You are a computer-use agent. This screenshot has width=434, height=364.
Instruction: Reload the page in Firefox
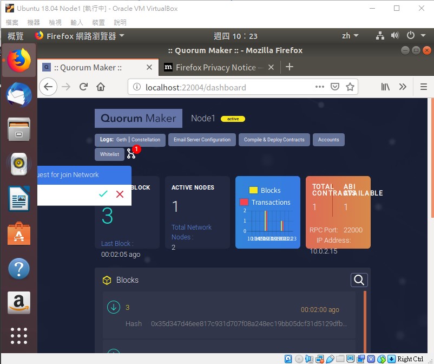click(x=83, y=87)
